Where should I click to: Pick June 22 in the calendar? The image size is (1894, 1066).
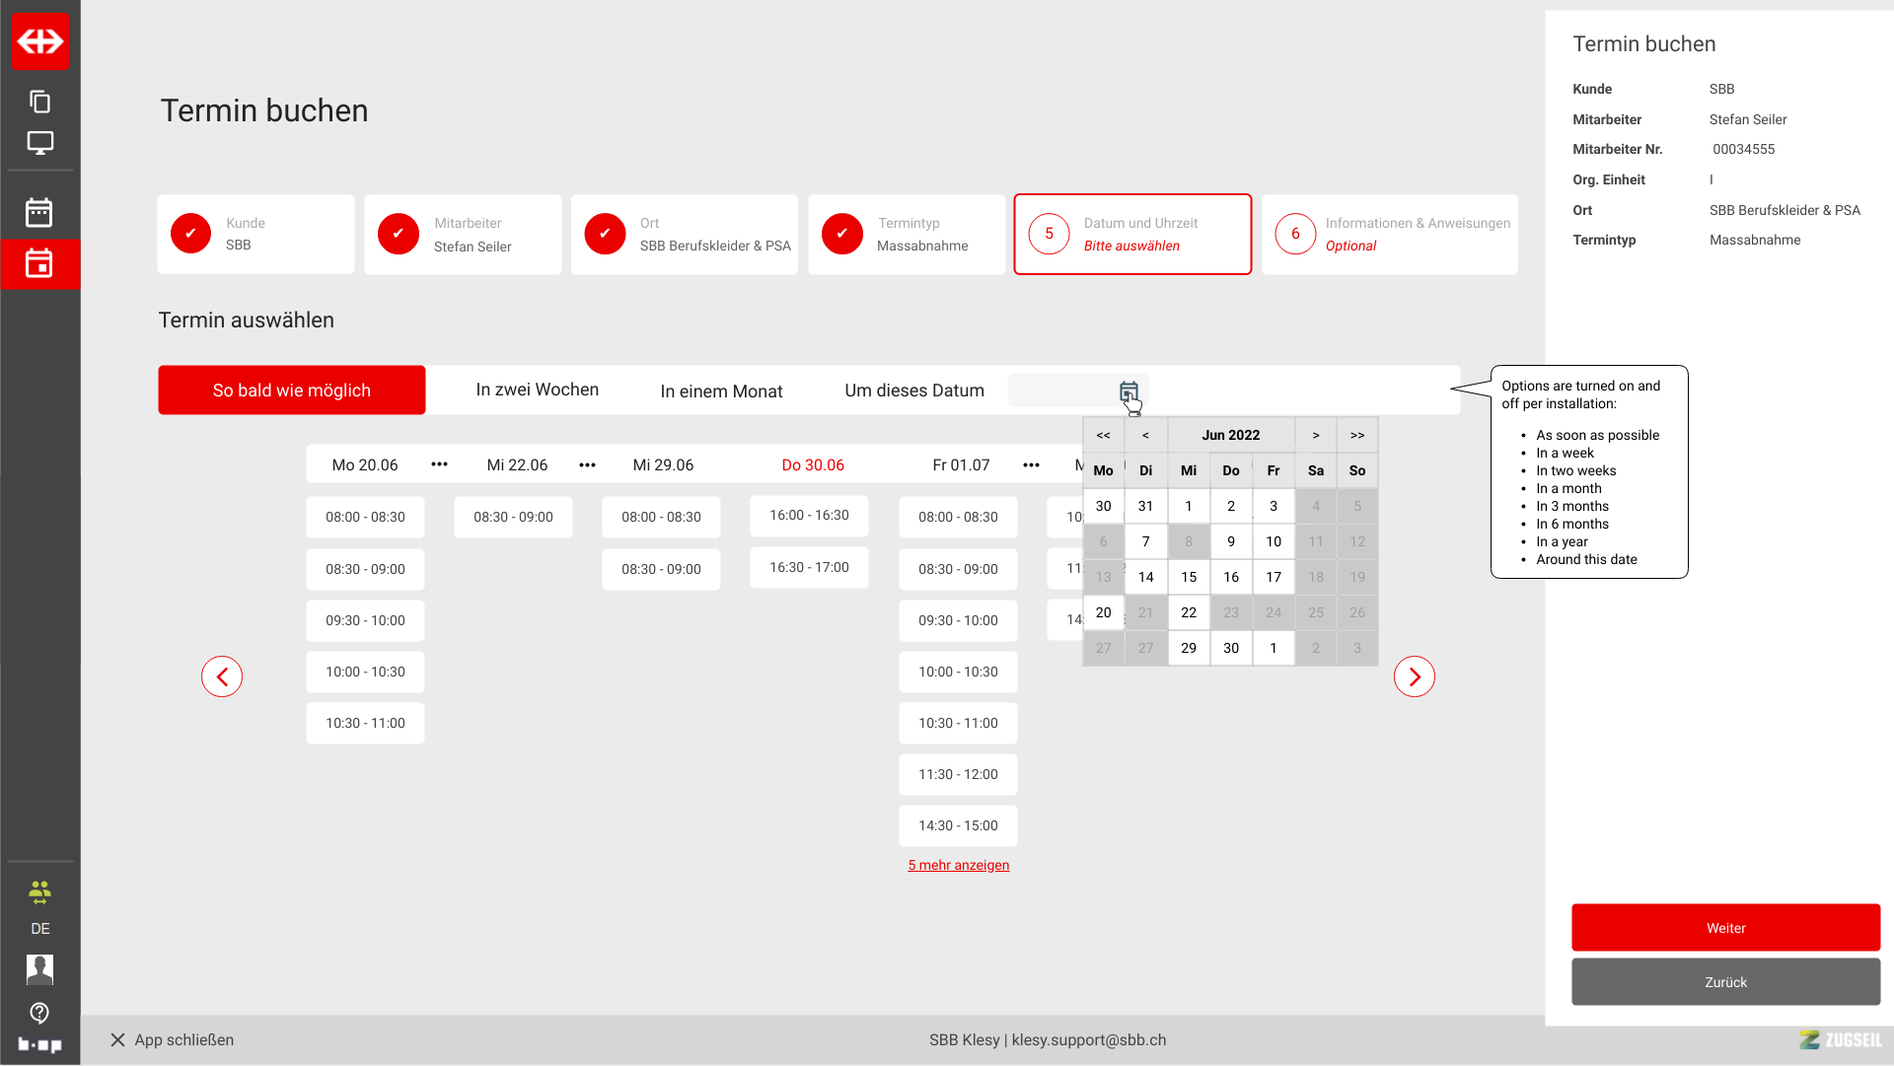(x=1189, y=612)
